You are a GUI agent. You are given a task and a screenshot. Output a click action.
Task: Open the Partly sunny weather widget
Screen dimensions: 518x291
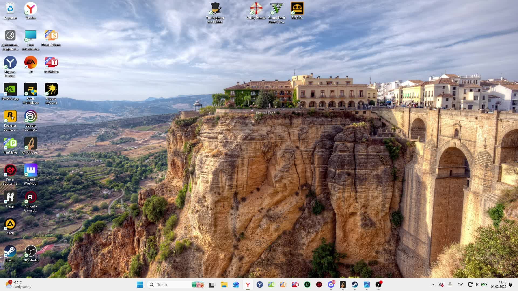point(18,285)
